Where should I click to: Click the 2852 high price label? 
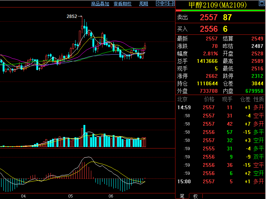pos(72,16)
